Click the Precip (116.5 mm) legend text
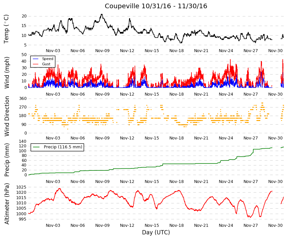Image resolution: width=287 pixels, height=239 pixels. pyautogui.click(x=63, y=147)
